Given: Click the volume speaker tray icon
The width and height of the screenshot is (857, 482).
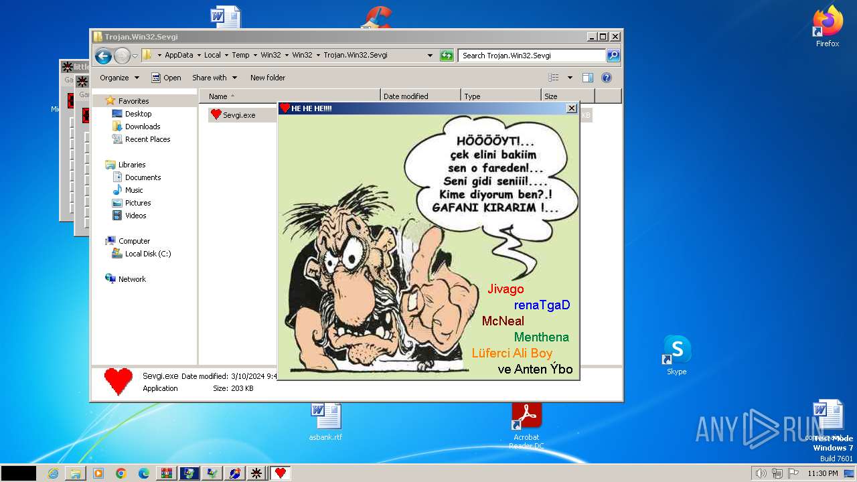Looking at the screenshot, I should coord(761,473).
